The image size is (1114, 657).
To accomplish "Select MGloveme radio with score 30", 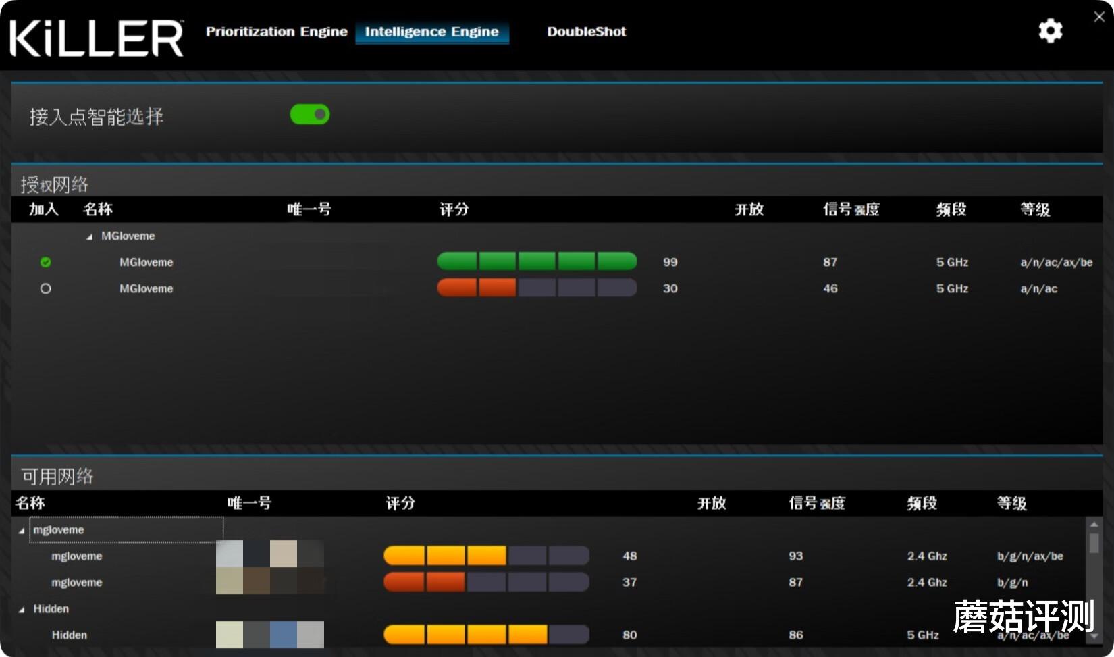I will tap(45, 288).
